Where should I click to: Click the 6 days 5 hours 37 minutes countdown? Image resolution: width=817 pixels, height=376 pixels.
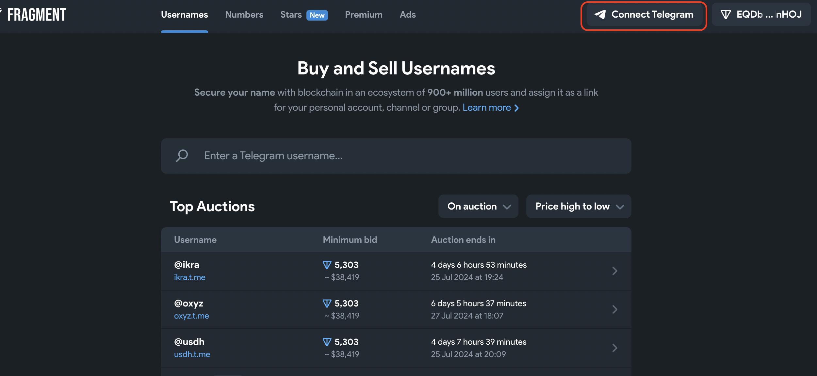(479, 303)
